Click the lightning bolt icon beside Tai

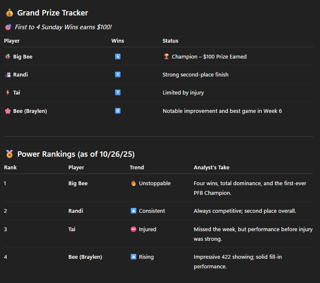coord(8,92)
